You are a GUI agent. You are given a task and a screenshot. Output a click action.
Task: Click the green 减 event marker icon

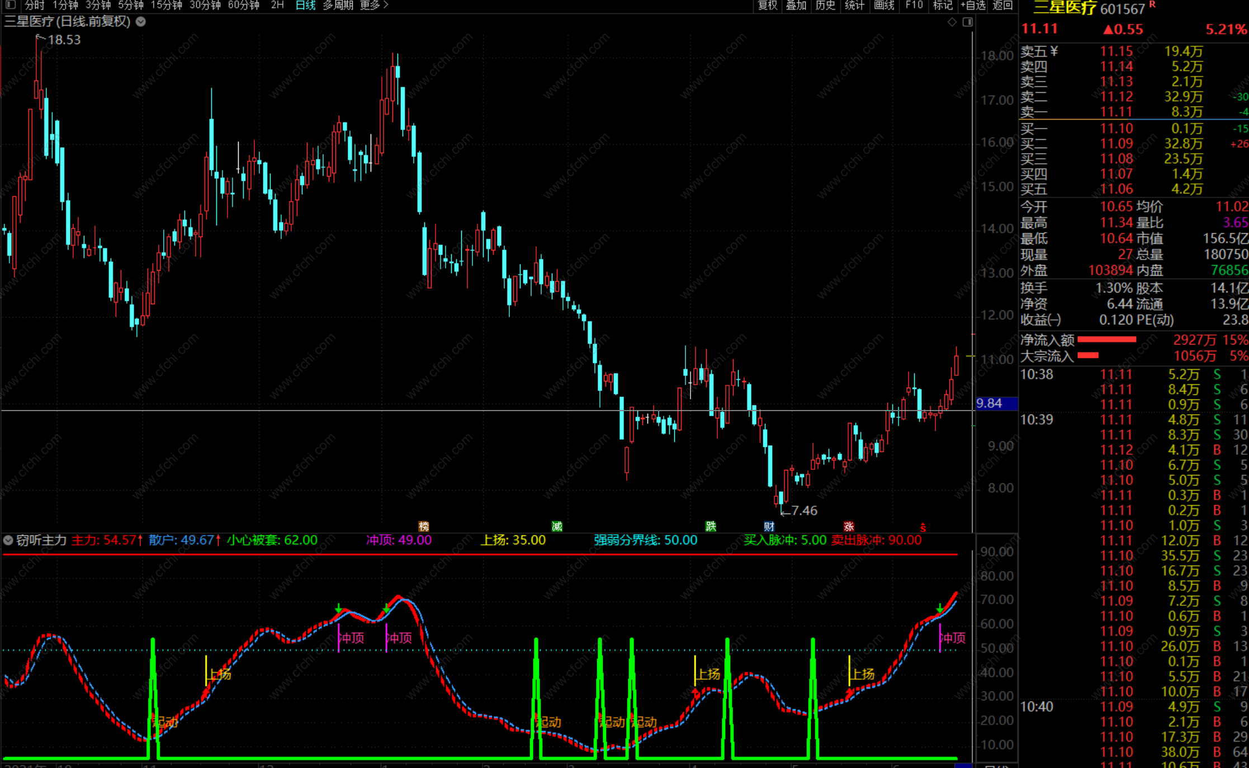pos(557,526)
